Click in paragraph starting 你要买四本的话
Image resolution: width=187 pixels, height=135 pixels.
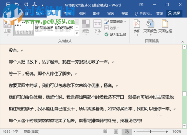click(x=61, y=85)
